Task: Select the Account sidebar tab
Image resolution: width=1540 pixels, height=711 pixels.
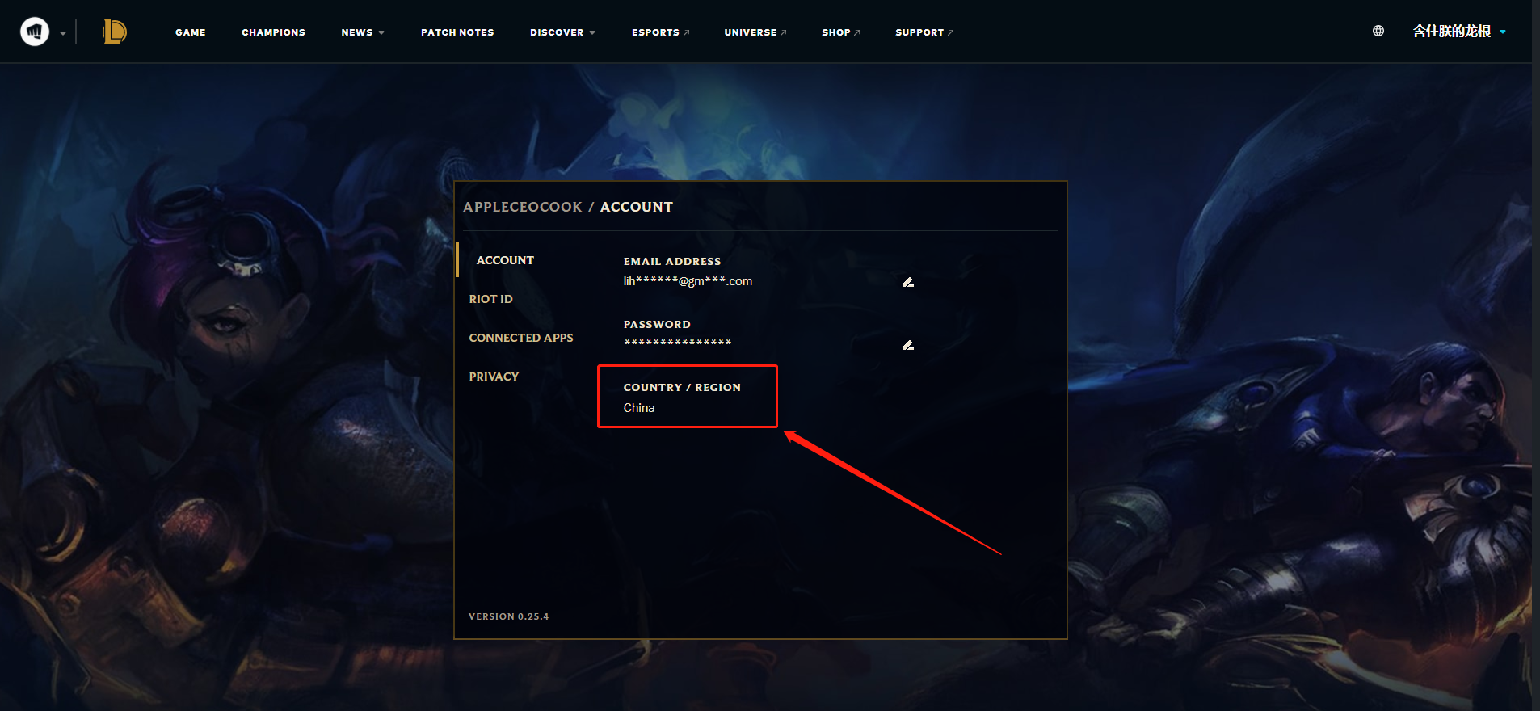Action: tap(505, 260)
